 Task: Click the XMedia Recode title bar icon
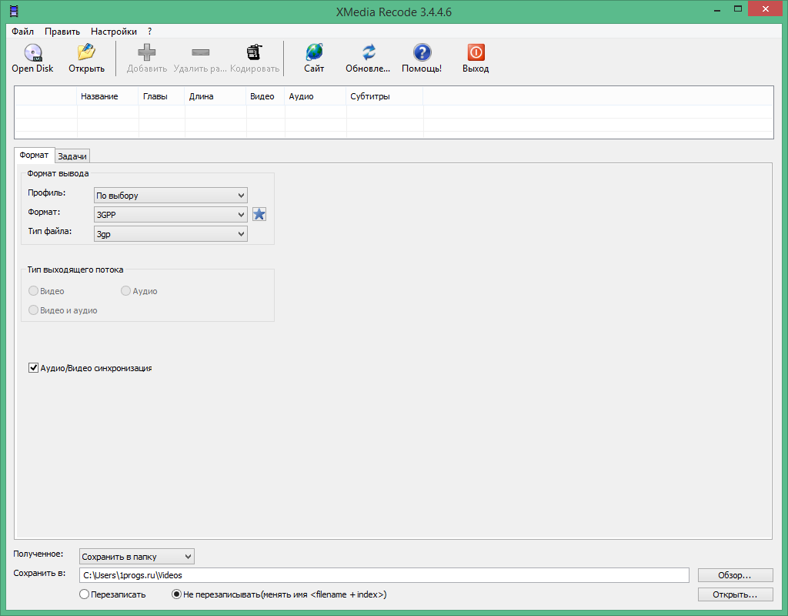pyautogui.click(x=11, y=11)
